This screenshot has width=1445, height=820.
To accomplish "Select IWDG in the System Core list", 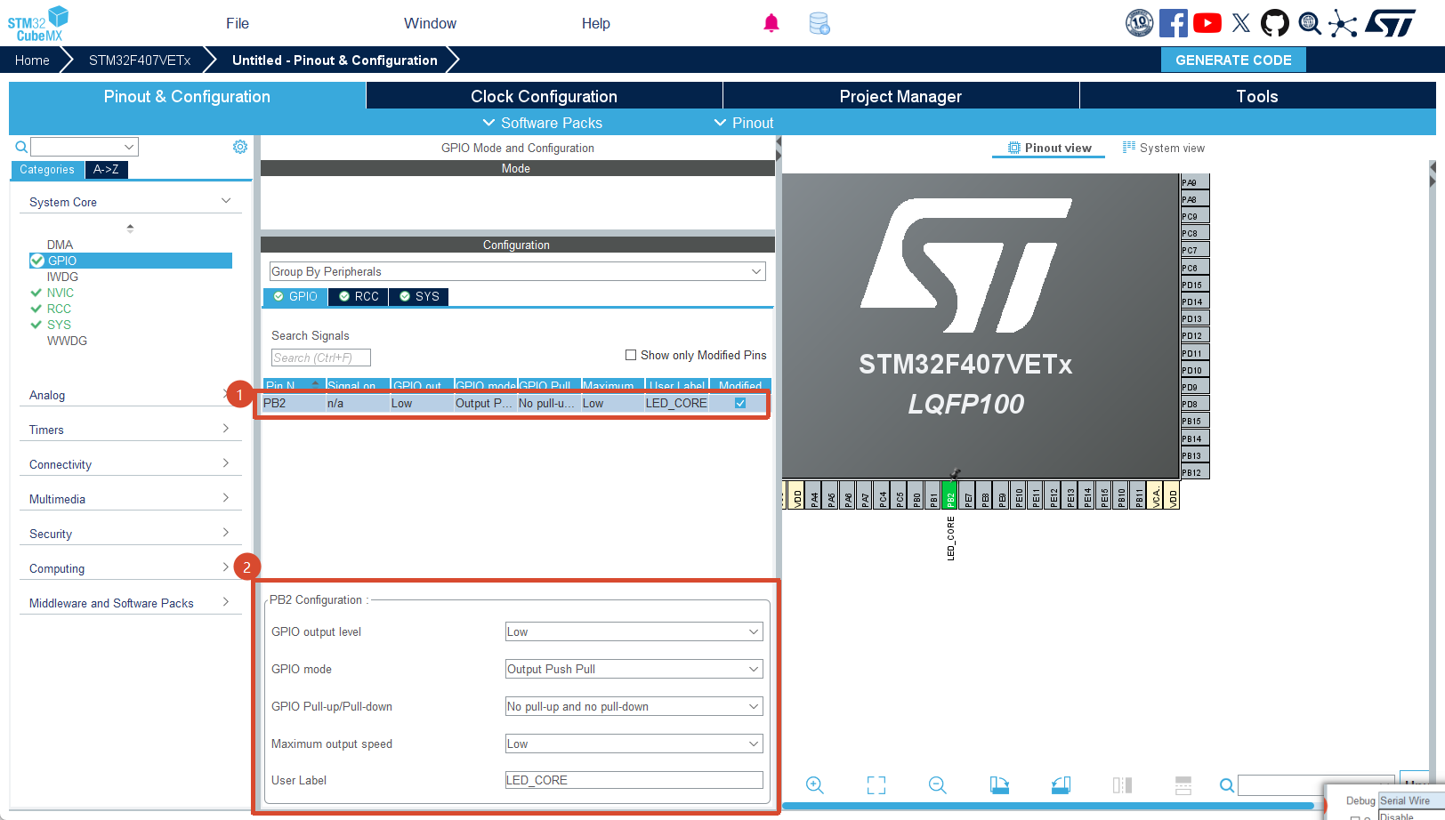I will [x=62, y=277].
